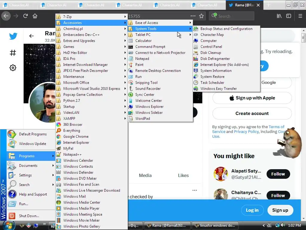The height and width of the screenshot is (230, 306).
Task: Open Disk Cleanup utility
Action: click(227, 53)
